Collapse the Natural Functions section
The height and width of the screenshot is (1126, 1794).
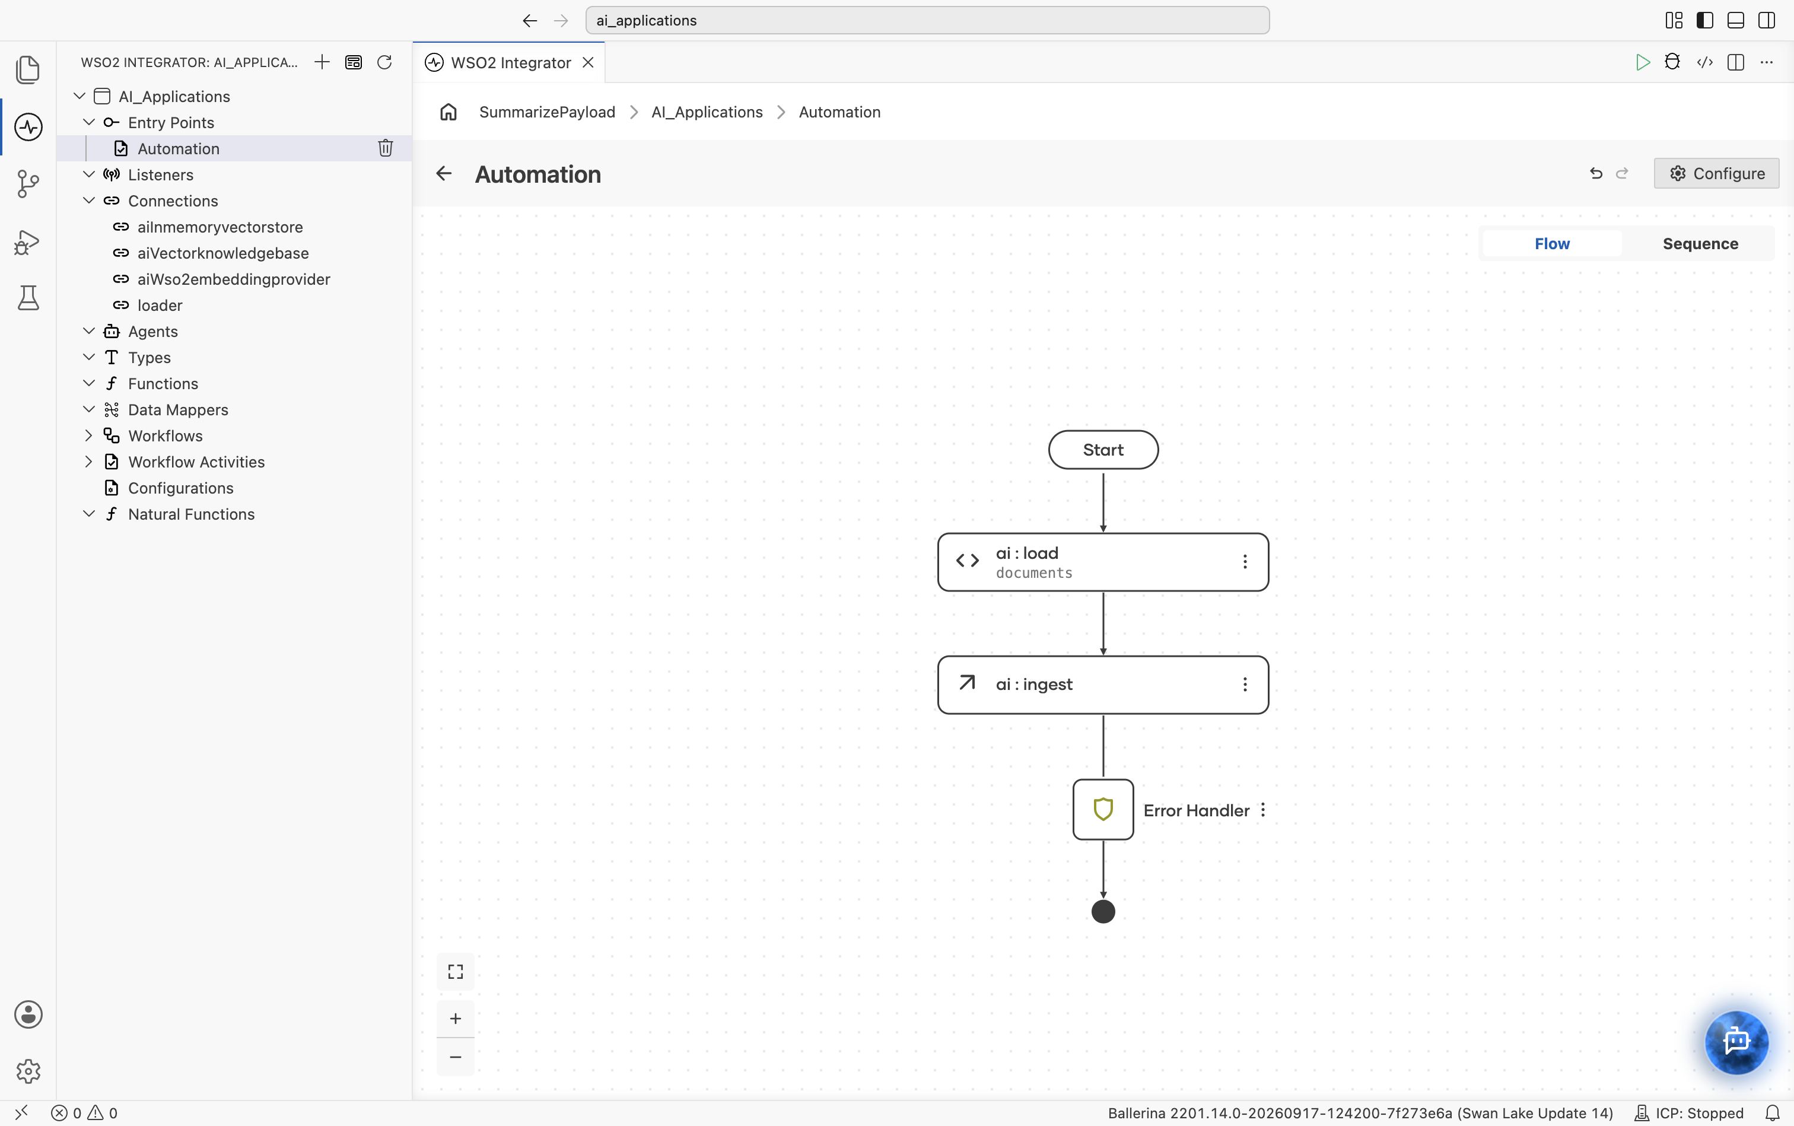click(88, 514)
